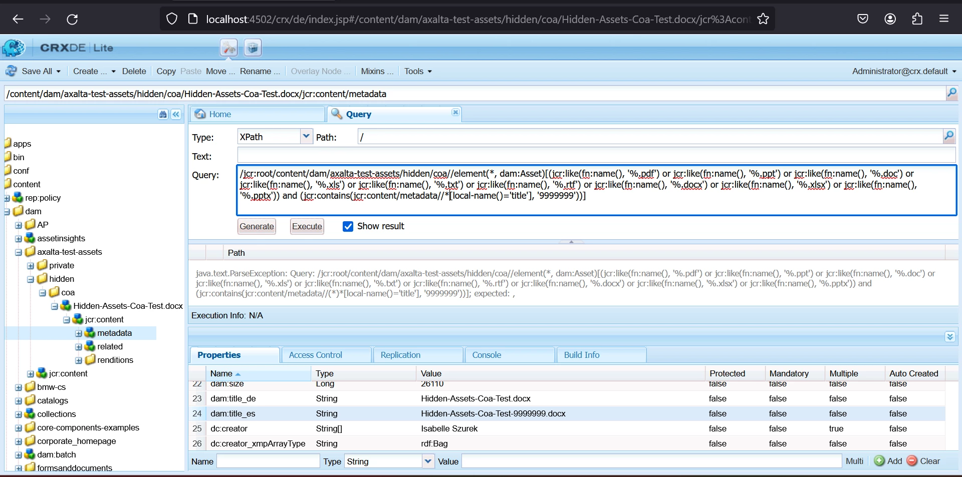Open the tools wrench icon in header

point(229,48)
